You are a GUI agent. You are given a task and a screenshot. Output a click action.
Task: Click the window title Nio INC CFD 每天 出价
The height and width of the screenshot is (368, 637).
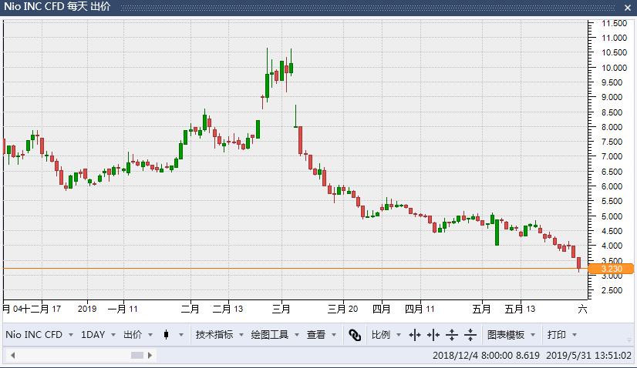57,7
